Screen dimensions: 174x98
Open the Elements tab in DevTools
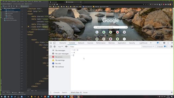(63, 43)
